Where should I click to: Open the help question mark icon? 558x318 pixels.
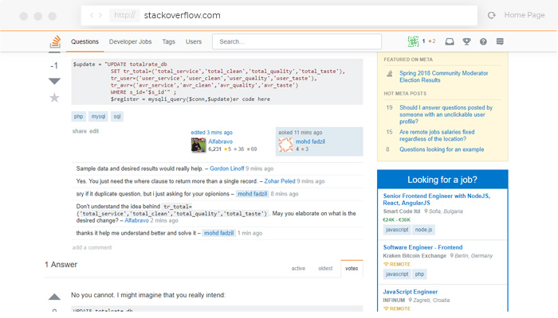[483, 41]
